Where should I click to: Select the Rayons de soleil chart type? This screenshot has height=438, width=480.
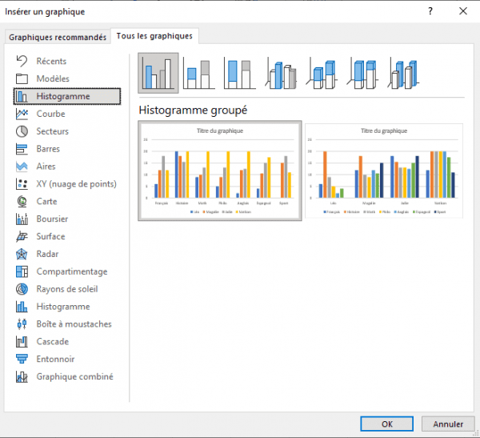[67, 289]
